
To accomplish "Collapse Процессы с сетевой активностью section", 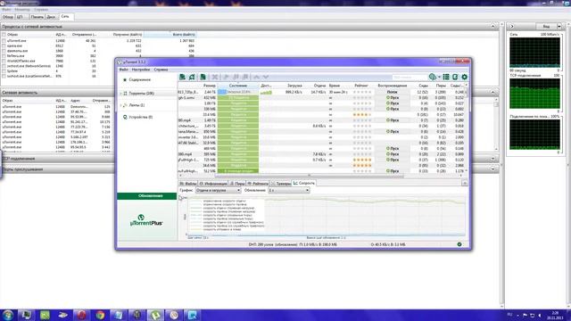I will pyautogui.click(x=492, y=26).
